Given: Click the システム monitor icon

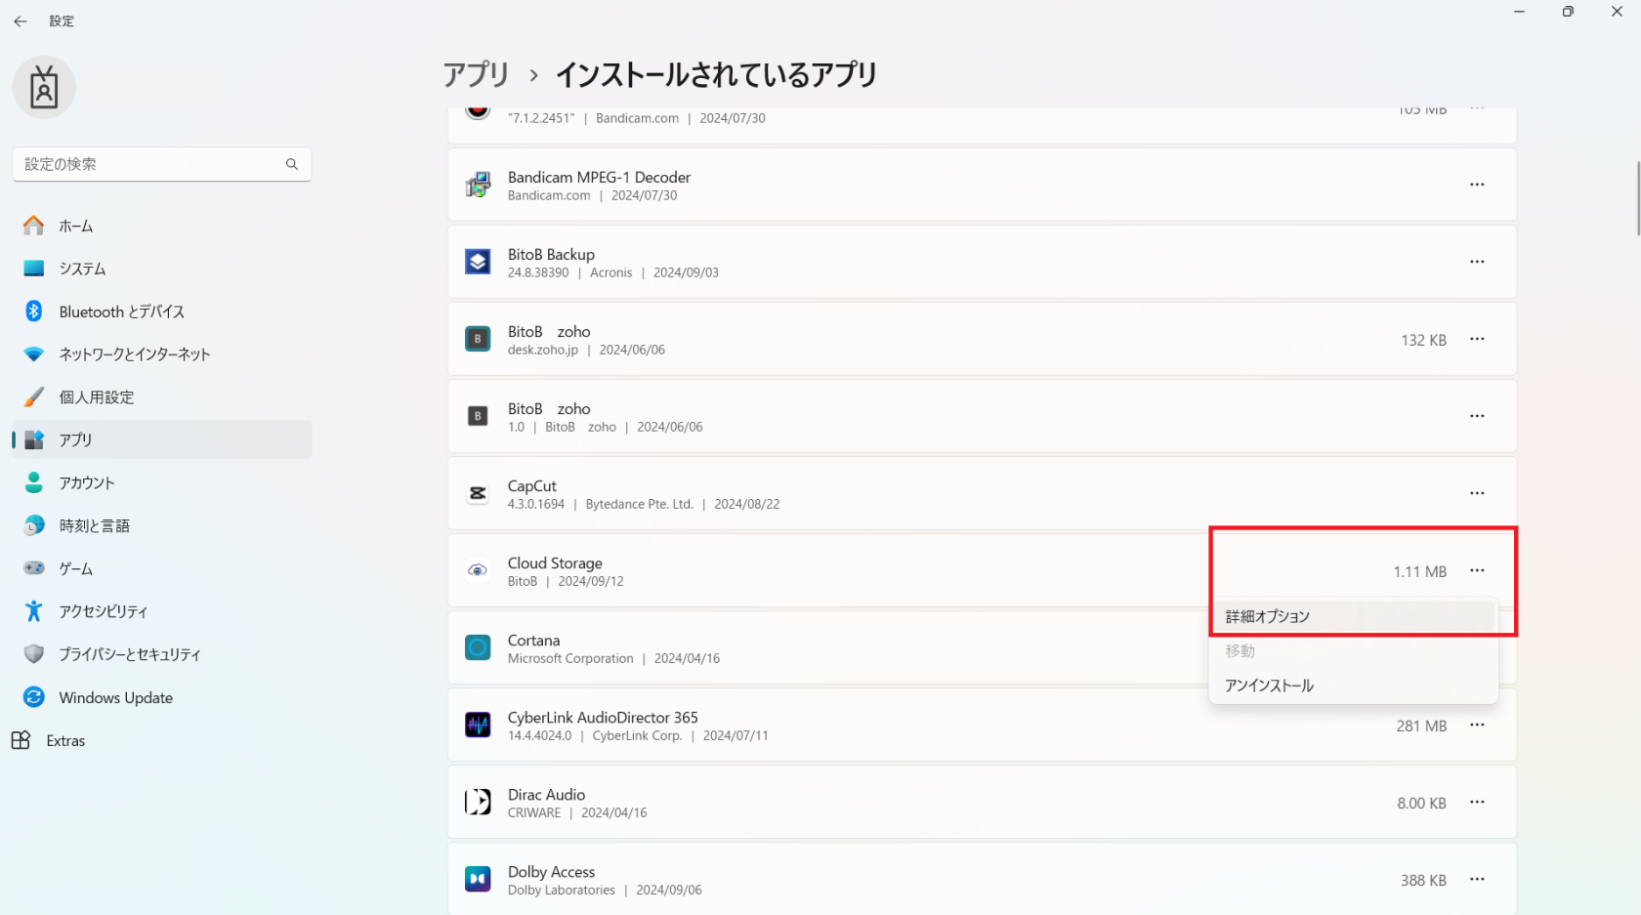Looking at the screenshot, I should point(34,269).
